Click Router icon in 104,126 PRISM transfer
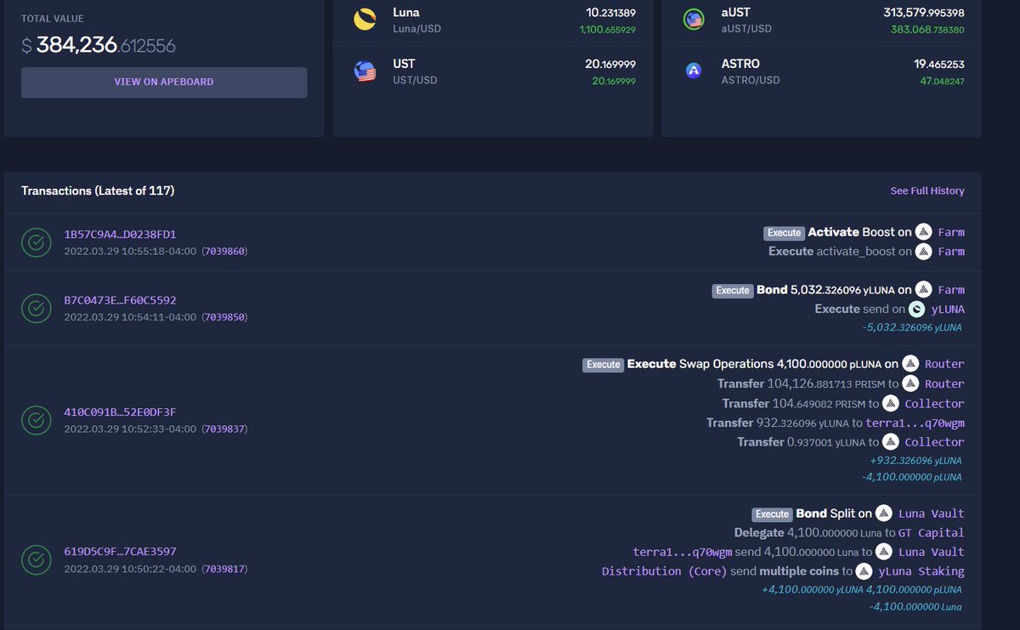Image resolution: width=1020 pixels, height=630 pixels. [911, 384]
